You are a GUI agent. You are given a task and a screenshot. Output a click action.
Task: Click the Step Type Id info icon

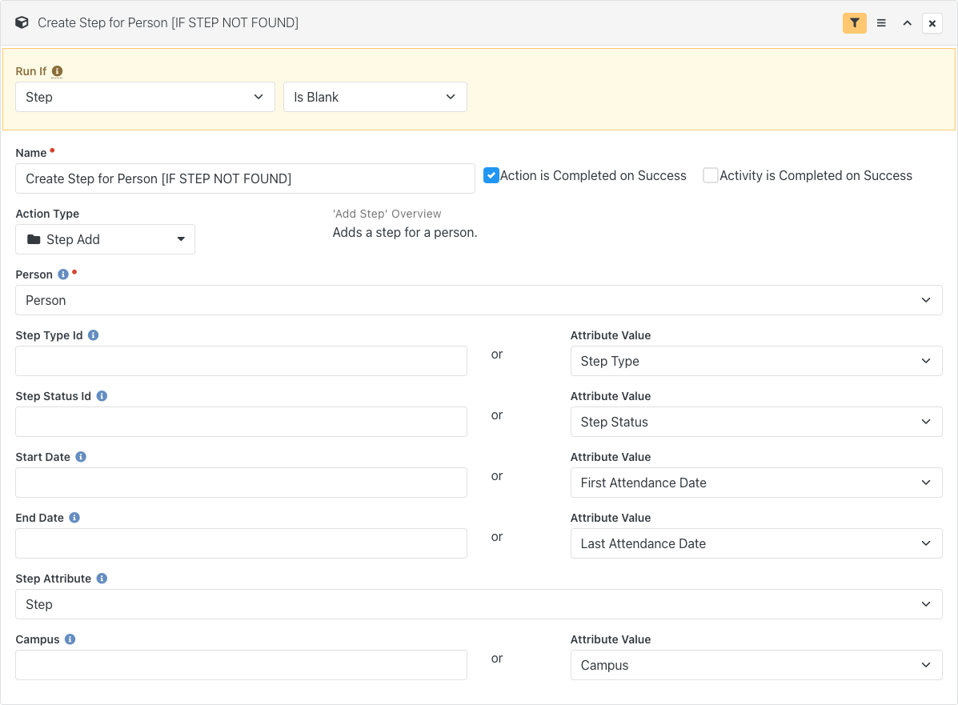click(93, 334)
